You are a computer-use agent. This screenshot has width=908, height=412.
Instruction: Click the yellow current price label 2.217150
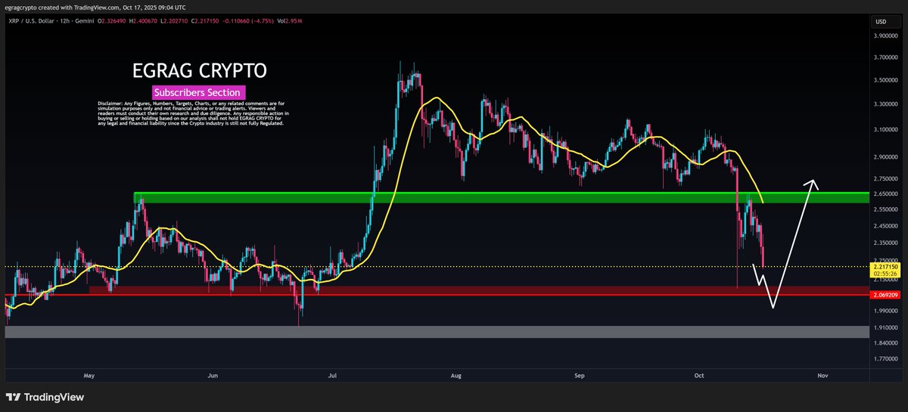[x=885, y=267]
